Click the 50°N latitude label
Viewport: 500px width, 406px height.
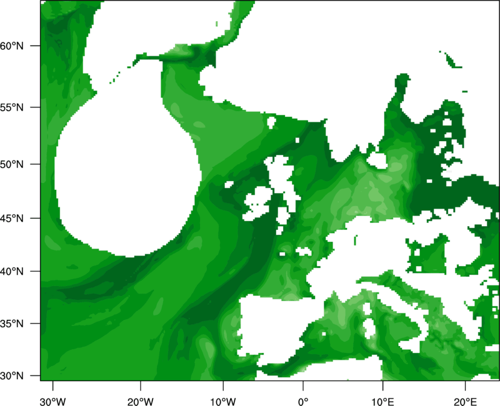pyautogui.click(x=12, y=164)
